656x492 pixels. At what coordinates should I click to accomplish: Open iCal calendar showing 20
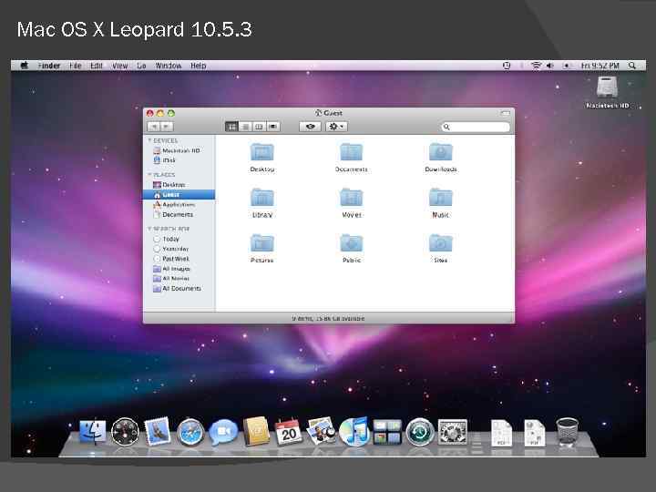pos(288,432)
